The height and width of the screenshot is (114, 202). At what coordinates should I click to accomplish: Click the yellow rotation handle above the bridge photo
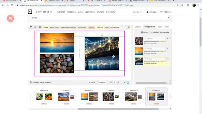tap(102, 35)
